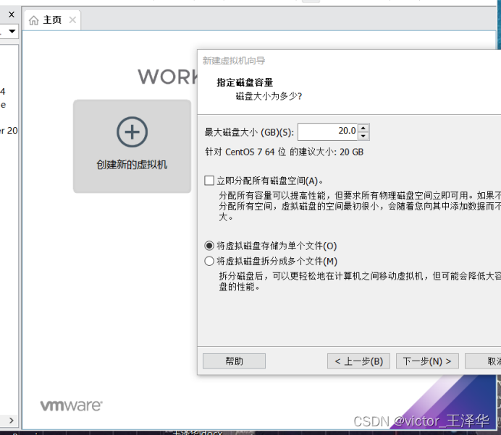
Task: Expand the left panel's bottom arrow
Action: pos(11,421)
